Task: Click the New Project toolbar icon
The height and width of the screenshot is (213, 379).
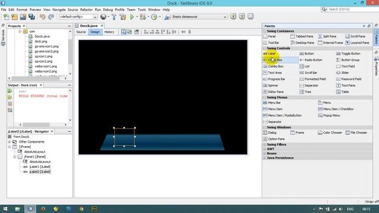Action: (x=14, y=17)
